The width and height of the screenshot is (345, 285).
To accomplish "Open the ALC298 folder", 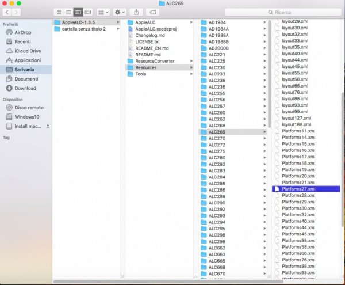I will (x=233, y=235).
